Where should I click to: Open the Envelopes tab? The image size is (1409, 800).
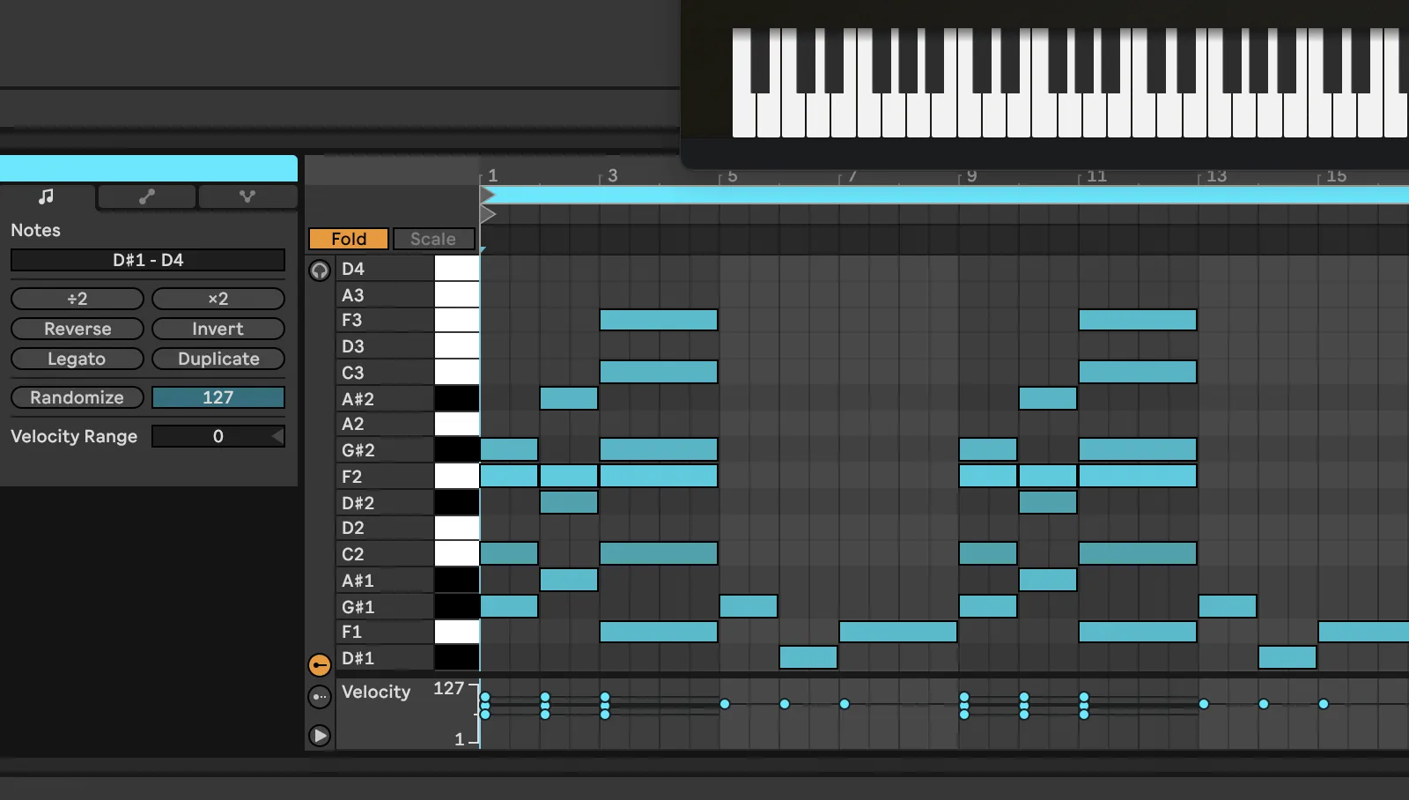146,196
